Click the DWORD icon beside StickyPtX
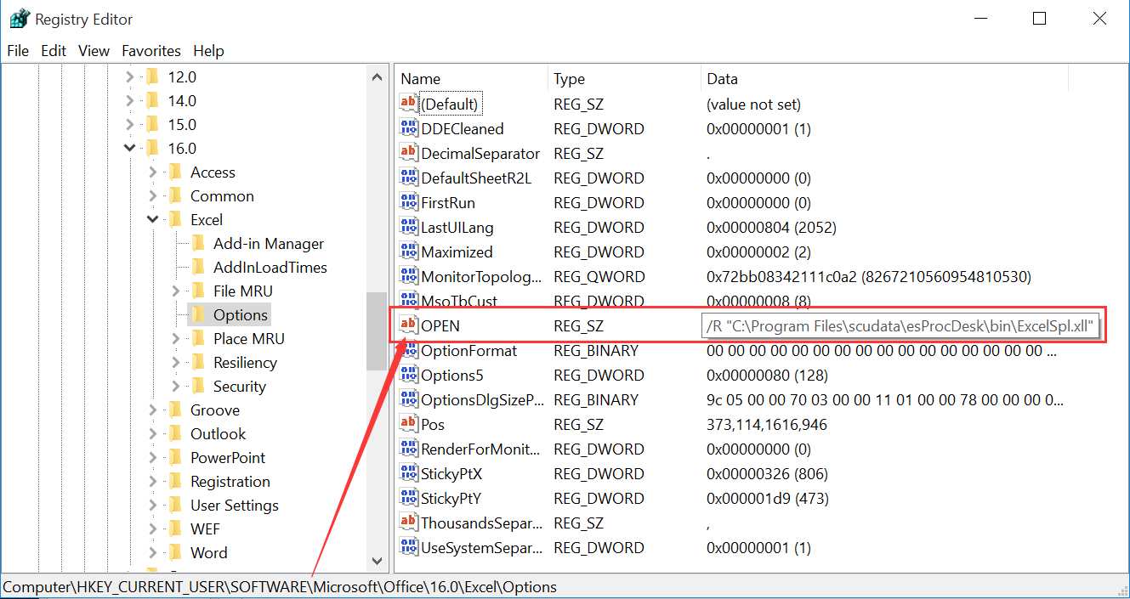Viewport: 1130px width, 599px height. coord(409,474)
